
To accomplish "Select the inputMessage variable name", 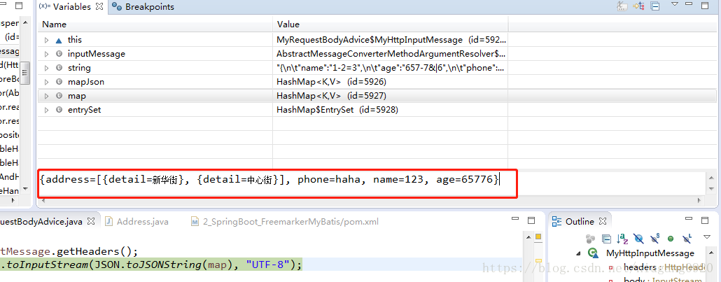I will [x=96, y=55].
